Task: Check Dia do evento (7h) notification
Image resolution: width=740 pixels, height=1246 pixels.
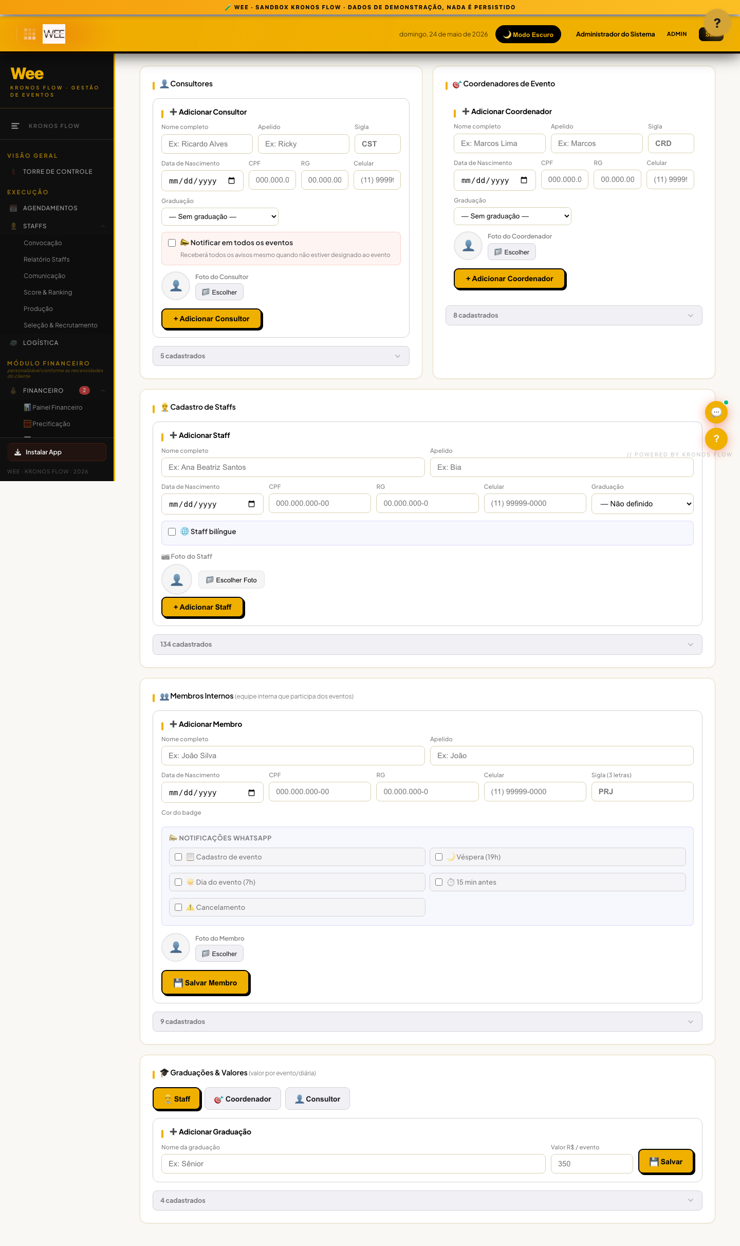Action: coord(178,882)
